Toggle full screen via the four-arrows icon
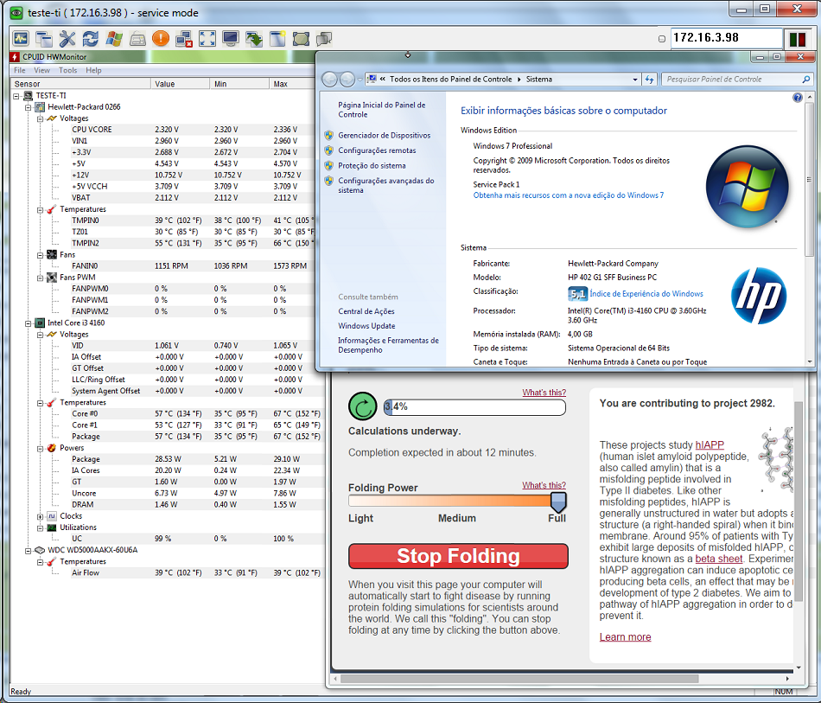821x703 pixels. click(x=207, y=38)
